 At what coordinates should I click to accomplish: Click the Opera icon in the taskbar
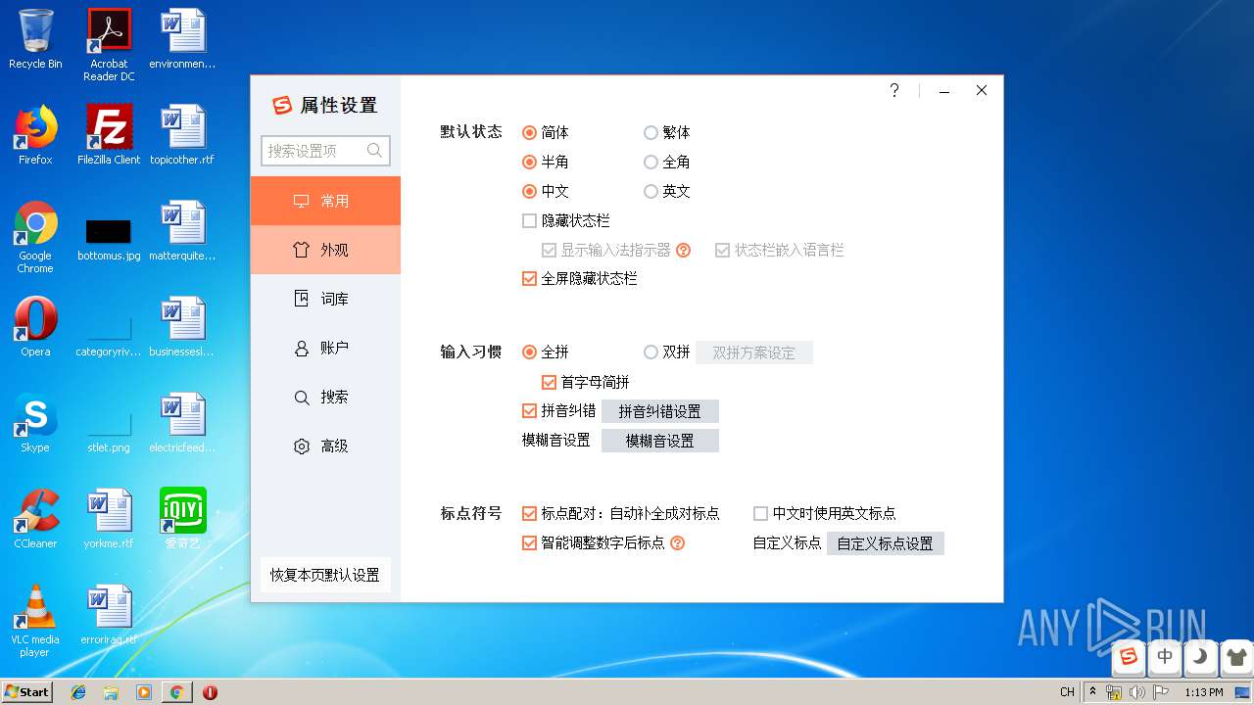pos(210,692)
